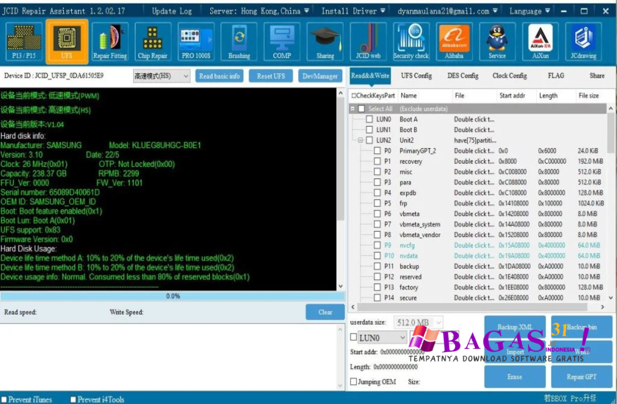This screenshot has height=404, width=617.
Task: Click the File size column header
Action: 589,95
